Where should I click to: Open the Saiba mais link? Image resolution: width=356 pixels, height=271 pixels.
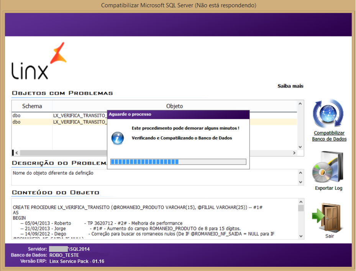click(x=290, y=86)
